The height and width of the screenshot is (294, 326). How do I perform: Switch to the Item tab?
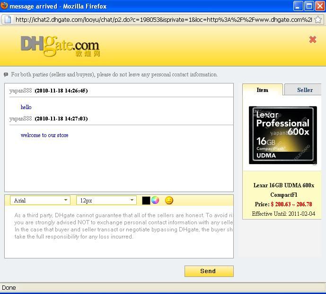[262, 90]
